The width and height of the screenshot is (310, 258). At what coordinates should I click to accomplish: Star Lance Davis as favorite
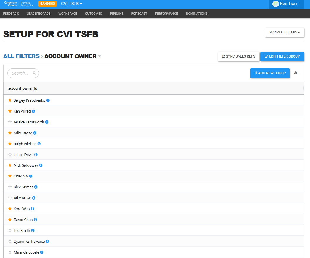[x=10, y=155]
